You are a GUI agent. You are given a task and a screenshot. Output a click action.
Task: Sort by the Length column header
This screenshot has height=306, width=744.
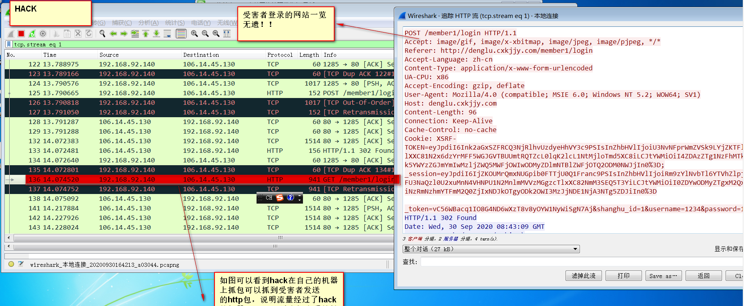309,55
